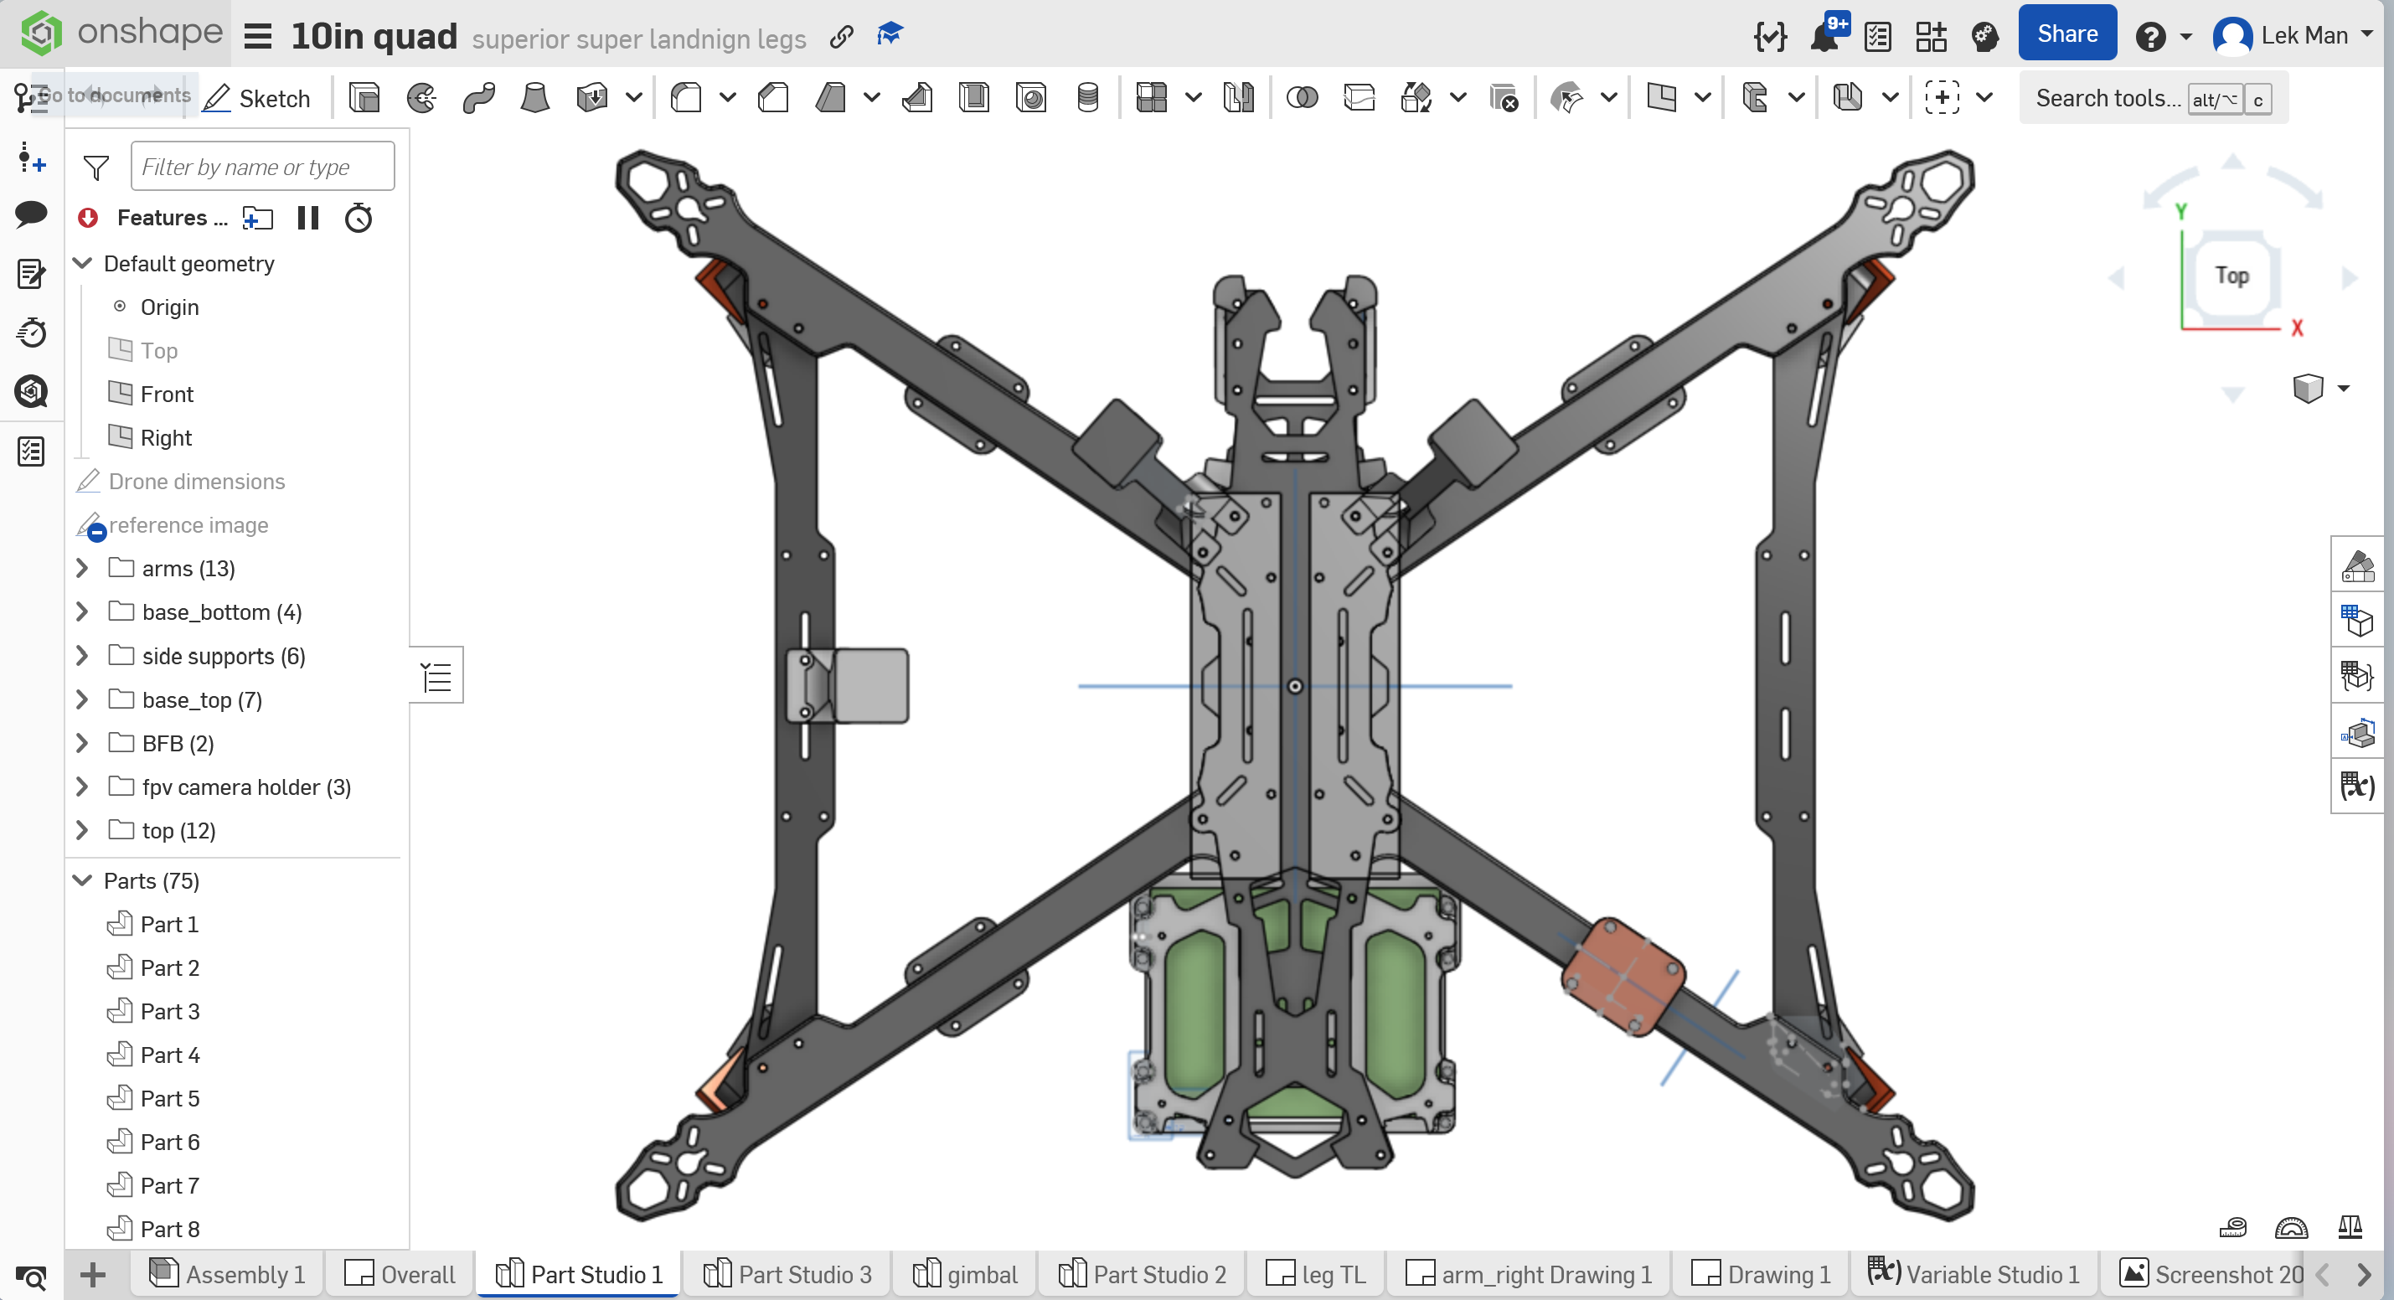This screenshot has width=2394, height=1300.
Task: Click the Sweep tool icon
Action: (x=478, y=97)
